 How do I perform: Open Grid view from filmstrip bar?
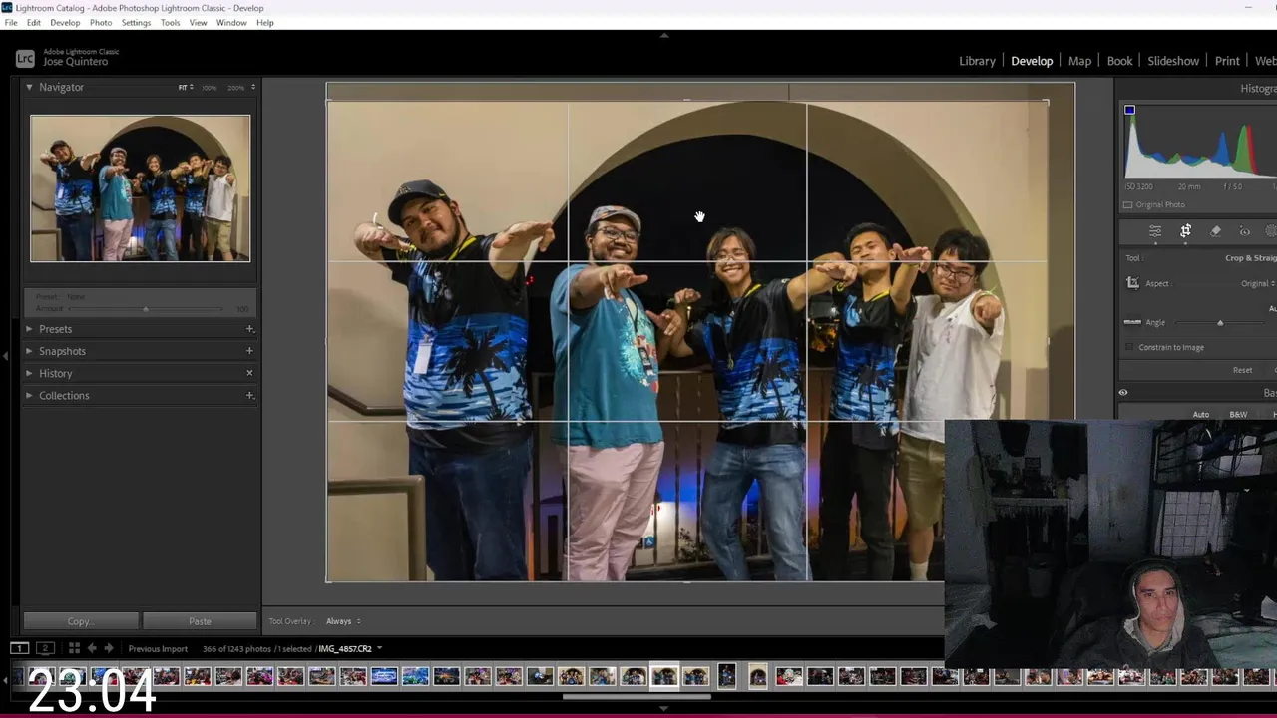point(74,648)
